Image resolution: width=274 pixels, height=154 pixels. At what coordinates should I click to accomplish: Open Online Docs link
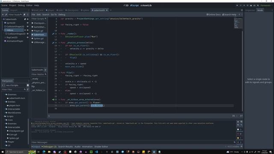(x=214, y=15)
